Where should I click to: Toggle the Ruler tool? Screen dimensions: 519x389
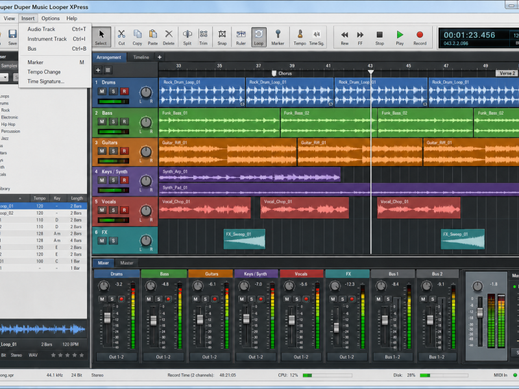[241, 38]
